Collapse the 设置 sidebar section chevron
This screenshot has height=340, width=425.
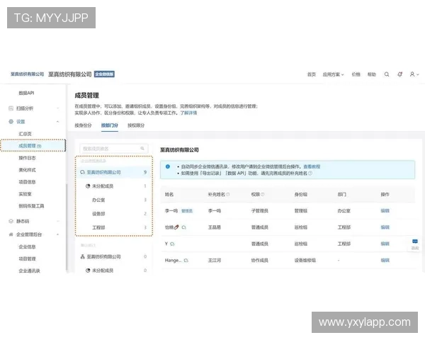pos(58,122)
